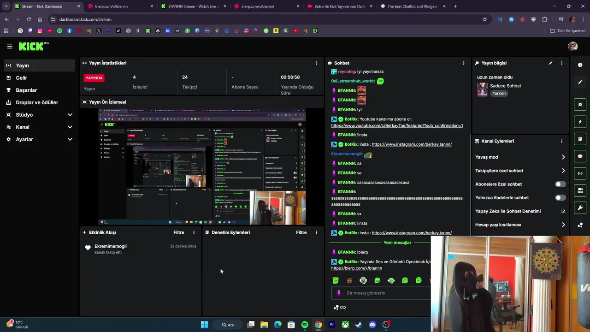Switch to the BTANNN Stream browser tab
Image resolution: width=590 pixels, height=332 pixels.
coord(193,6)
